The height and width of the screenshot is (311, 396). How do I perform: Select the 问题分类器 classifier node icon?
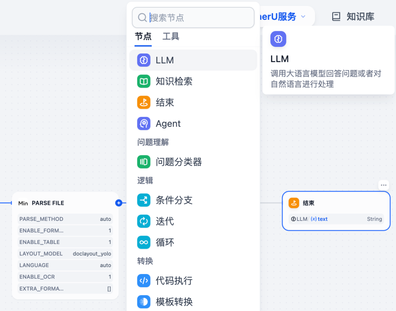coord(143,162)
